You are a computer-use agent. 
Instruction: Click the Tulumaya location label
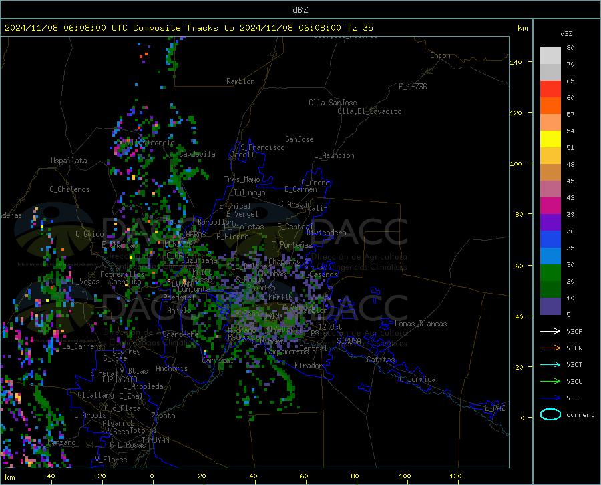(250, 193)
